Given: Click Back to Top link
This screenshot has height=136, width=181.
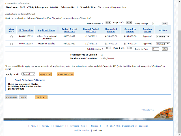Looking at the screenshot, I should point(148,110).
